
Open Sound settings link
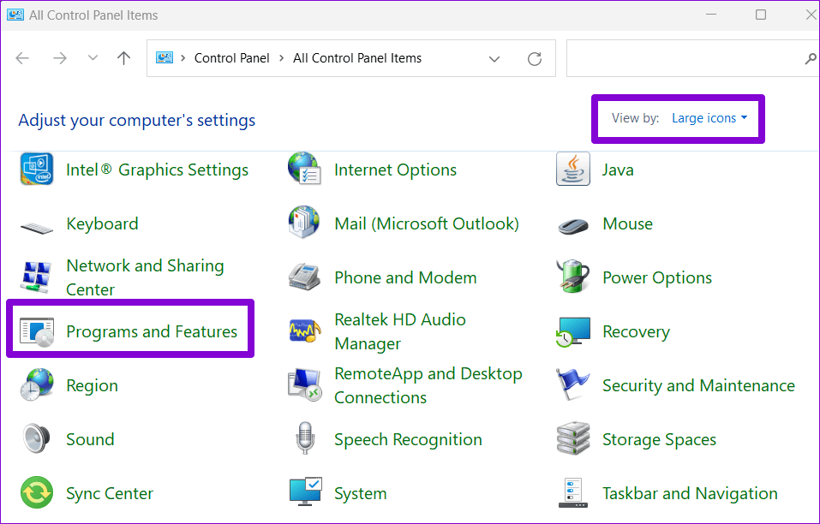[90, 439]
